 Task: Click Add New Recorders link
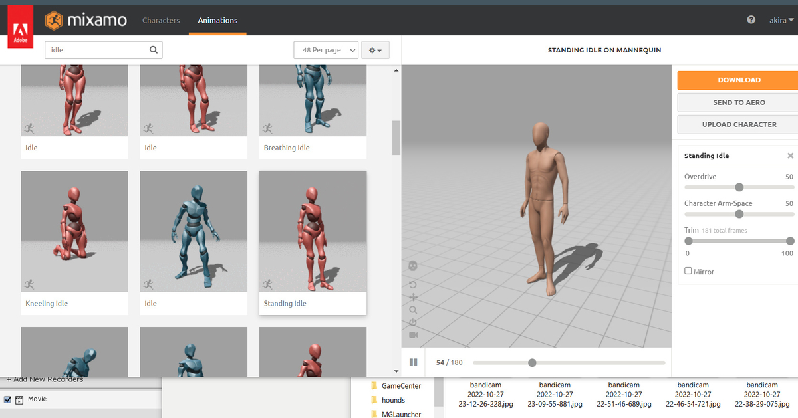point(45,379)
